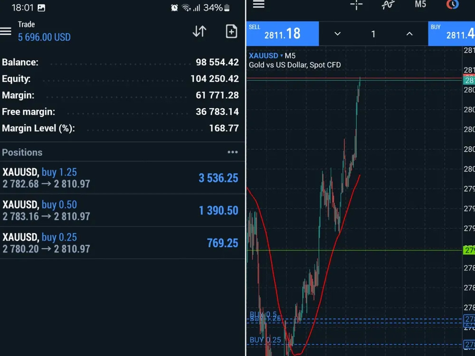Select the XAUUSD buy 0.50 position

point(123,210)
